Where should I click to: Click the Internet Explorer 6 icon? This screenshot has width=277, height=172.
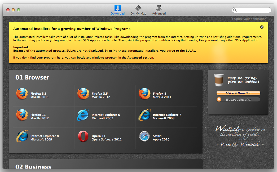83,115
